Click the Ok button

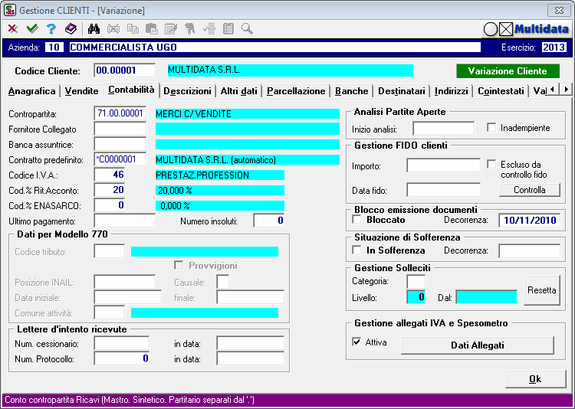(535, 379)
